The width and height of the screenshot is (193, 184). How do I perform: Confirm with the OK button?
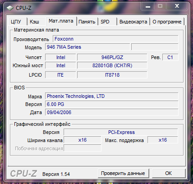(168, 173)
